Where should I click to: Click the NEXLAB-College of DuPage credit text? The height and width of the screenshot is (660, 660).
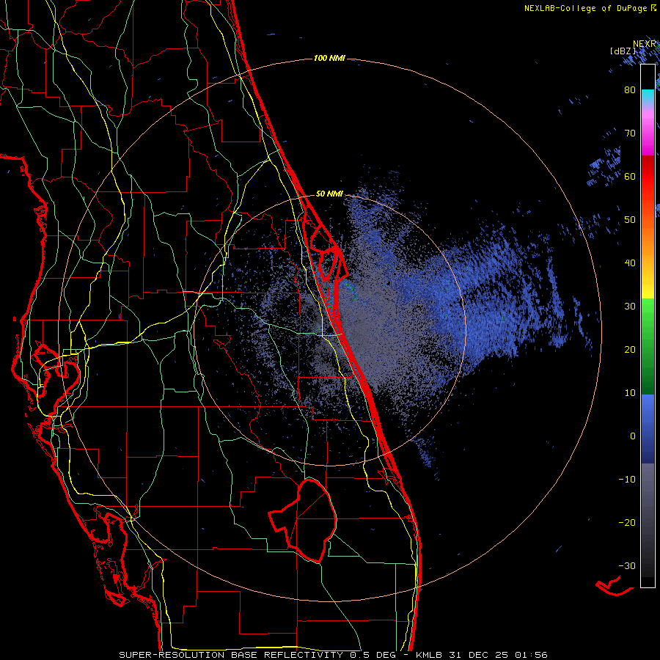point(590,8)
